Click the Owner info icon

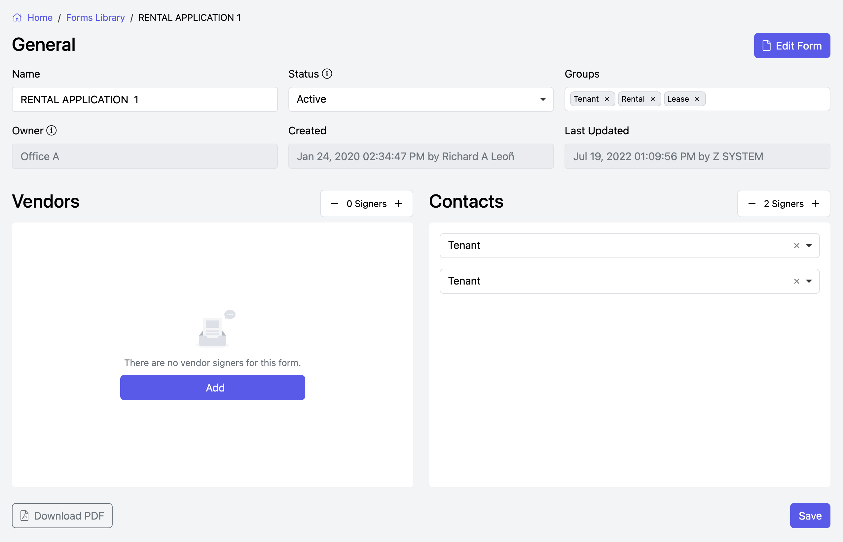coord(52,131)
